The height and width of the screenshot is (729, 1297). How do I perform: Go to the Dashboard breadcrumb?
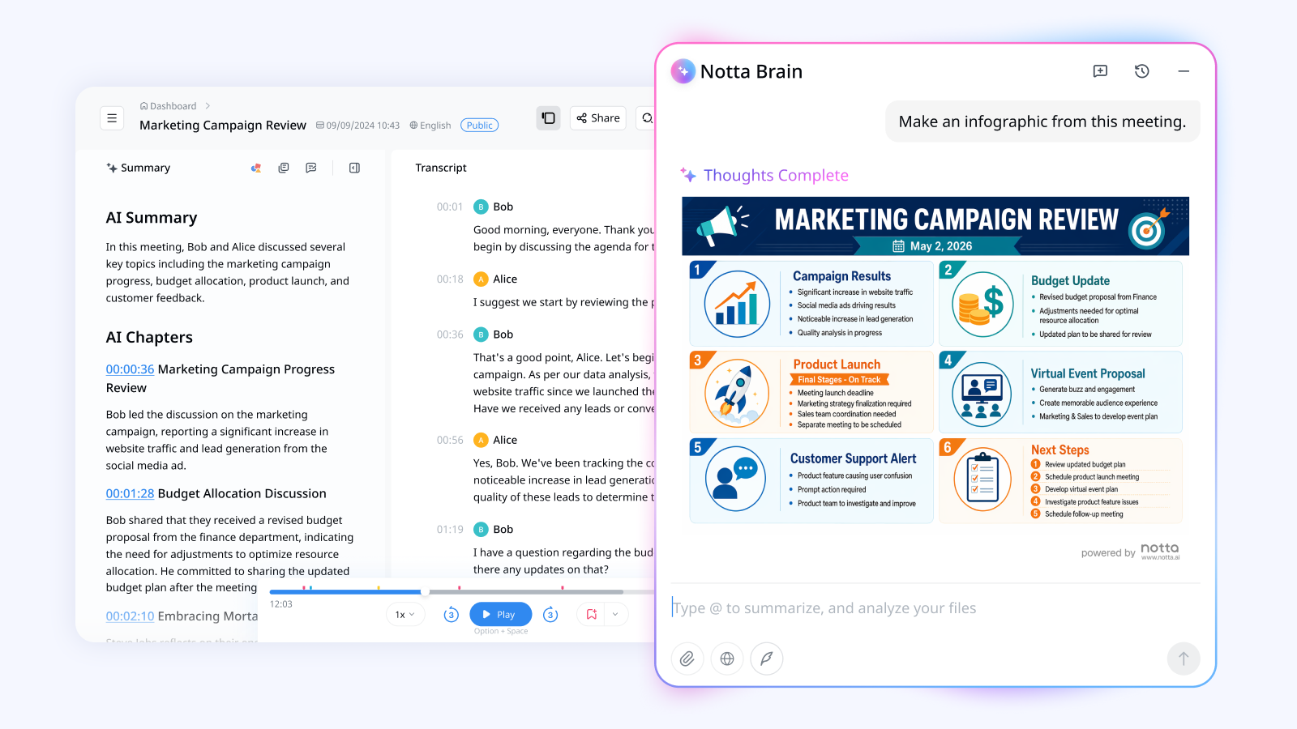pos(169,106)
